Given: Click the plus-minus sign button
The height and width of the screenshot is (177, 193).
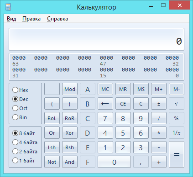Looking at the screenshot, I should tap(159, 104).
